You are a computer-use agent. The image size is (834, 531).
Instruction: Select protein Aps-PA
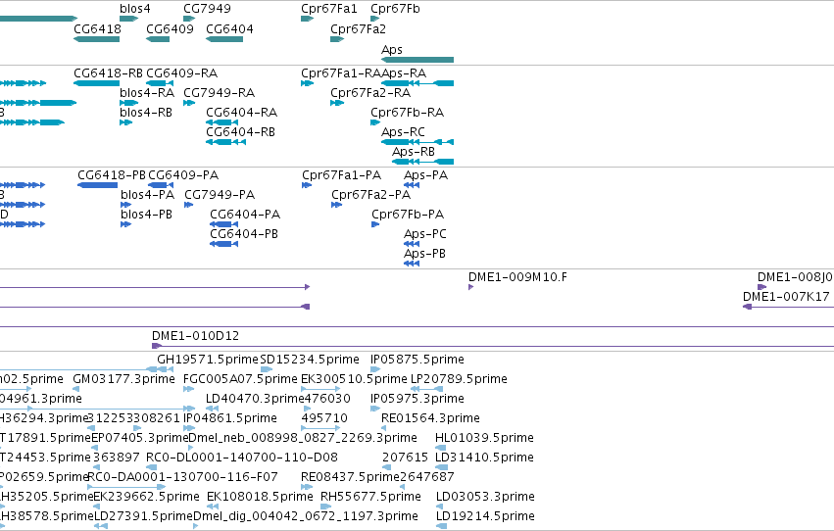[425, 175]
